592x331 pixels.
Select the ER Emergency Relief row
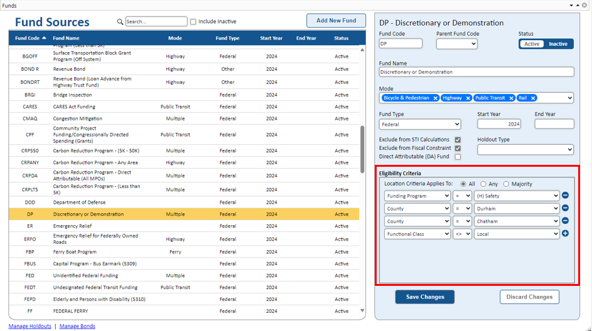pos(184,226)
